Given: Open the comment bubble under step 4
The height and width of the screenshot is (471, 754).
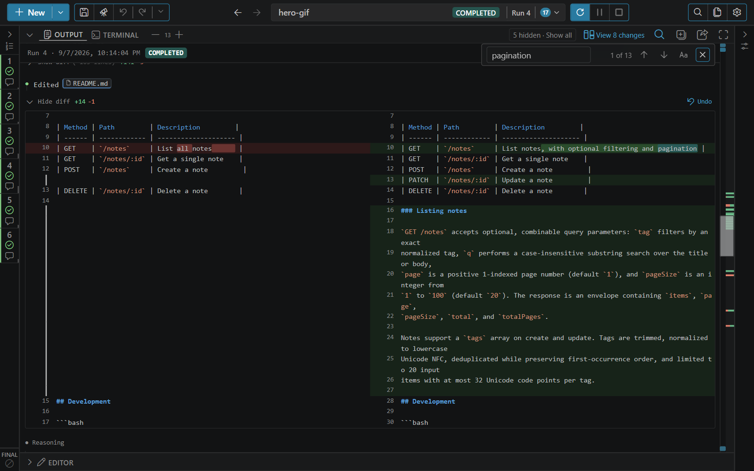Looking at the screenshot, I should [x=9, y=187].
